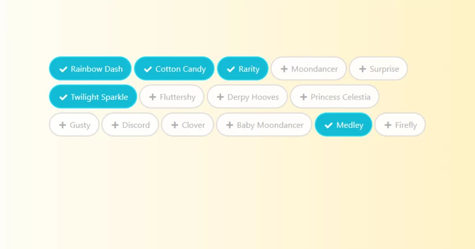Click the Surprise tag pill

[x=378, y=69]
